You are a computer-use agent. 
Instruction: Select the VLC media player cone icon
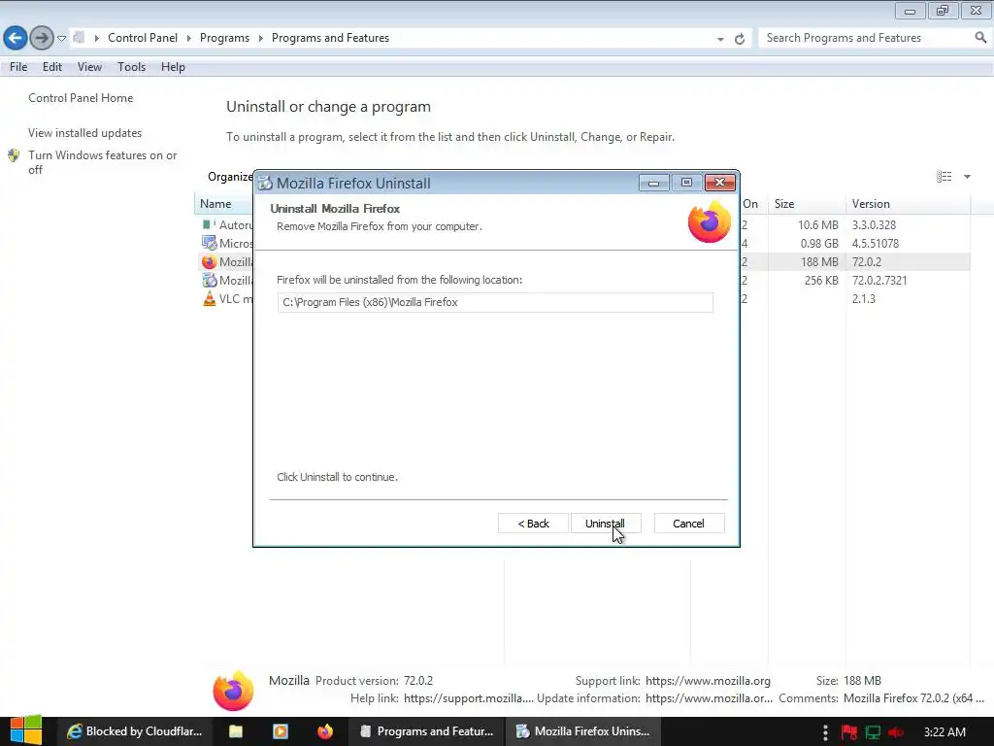click(209, 298)
